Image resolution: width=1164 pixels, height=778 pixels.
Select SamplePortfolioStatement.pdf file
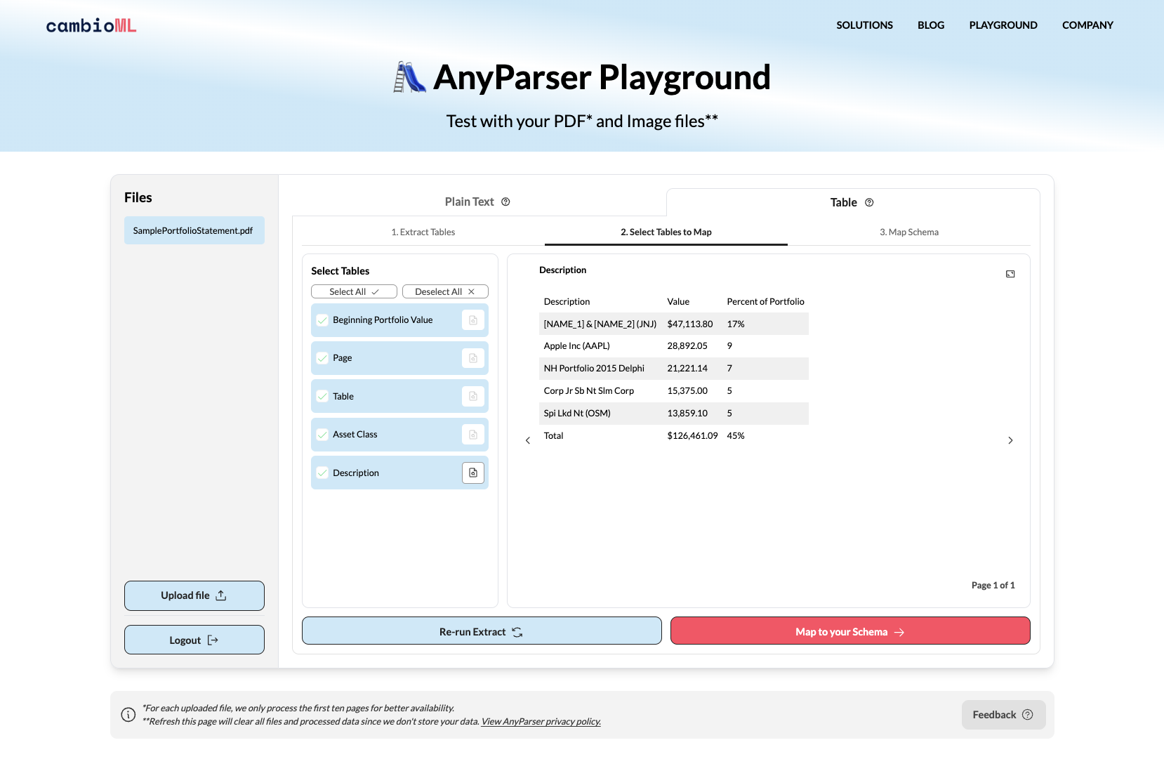pyautogui.click(x=194, y=230)
